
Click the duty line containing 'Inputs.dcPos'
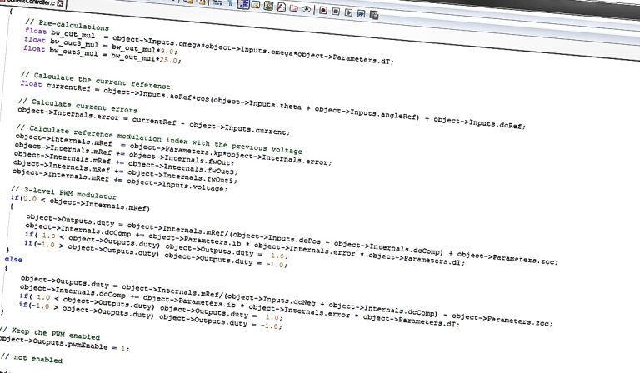[292, 239]
